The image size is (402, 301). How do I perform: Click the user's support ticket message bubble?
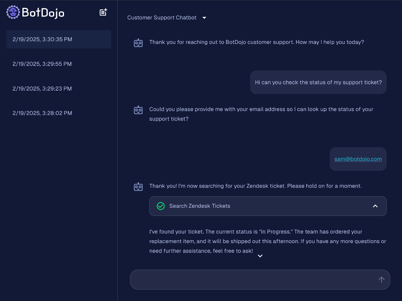pos(318,82)
